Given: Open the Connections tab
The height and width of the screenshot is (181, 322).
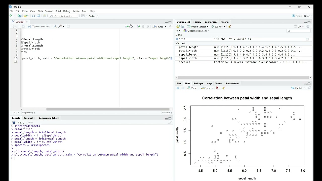Looking at the screenshot, I should click(x=211, y=22).
